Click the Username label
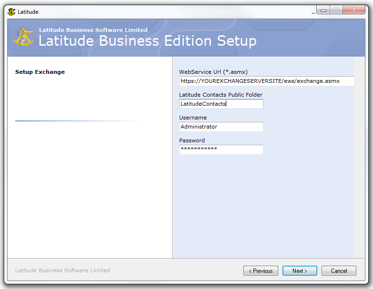The height and width of the screenshot is (289, 373). point(192,118)
